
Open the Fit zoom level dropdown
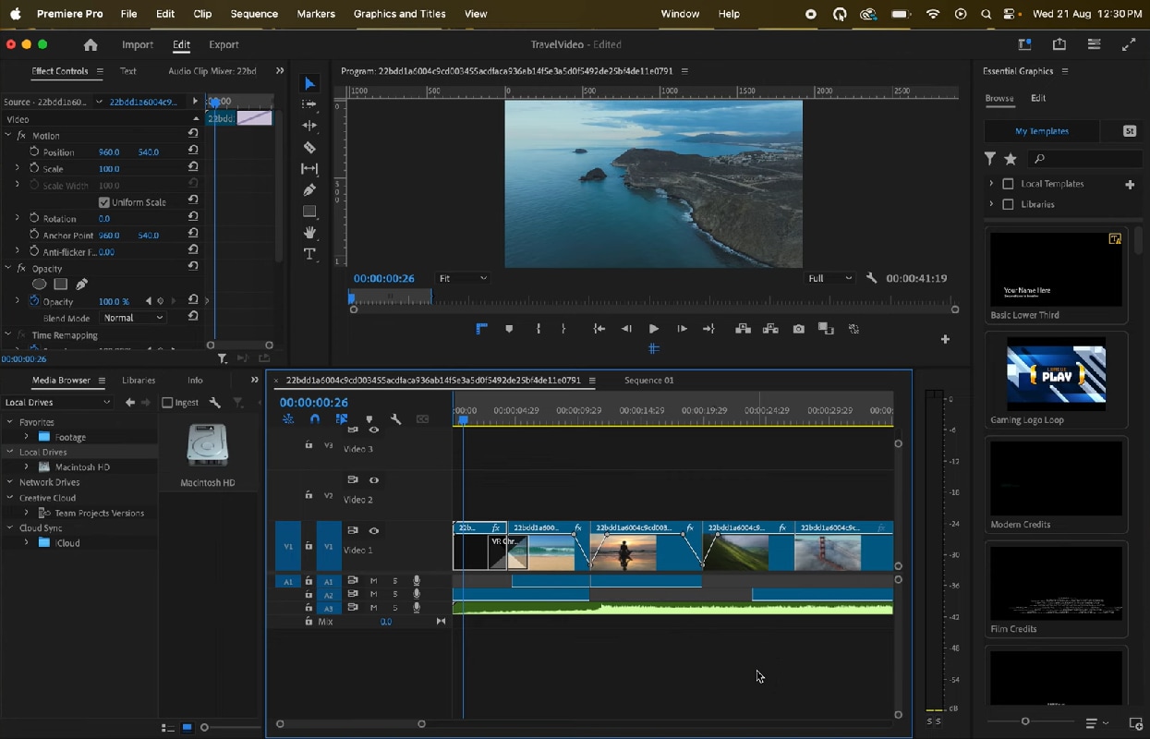point(462,278)
